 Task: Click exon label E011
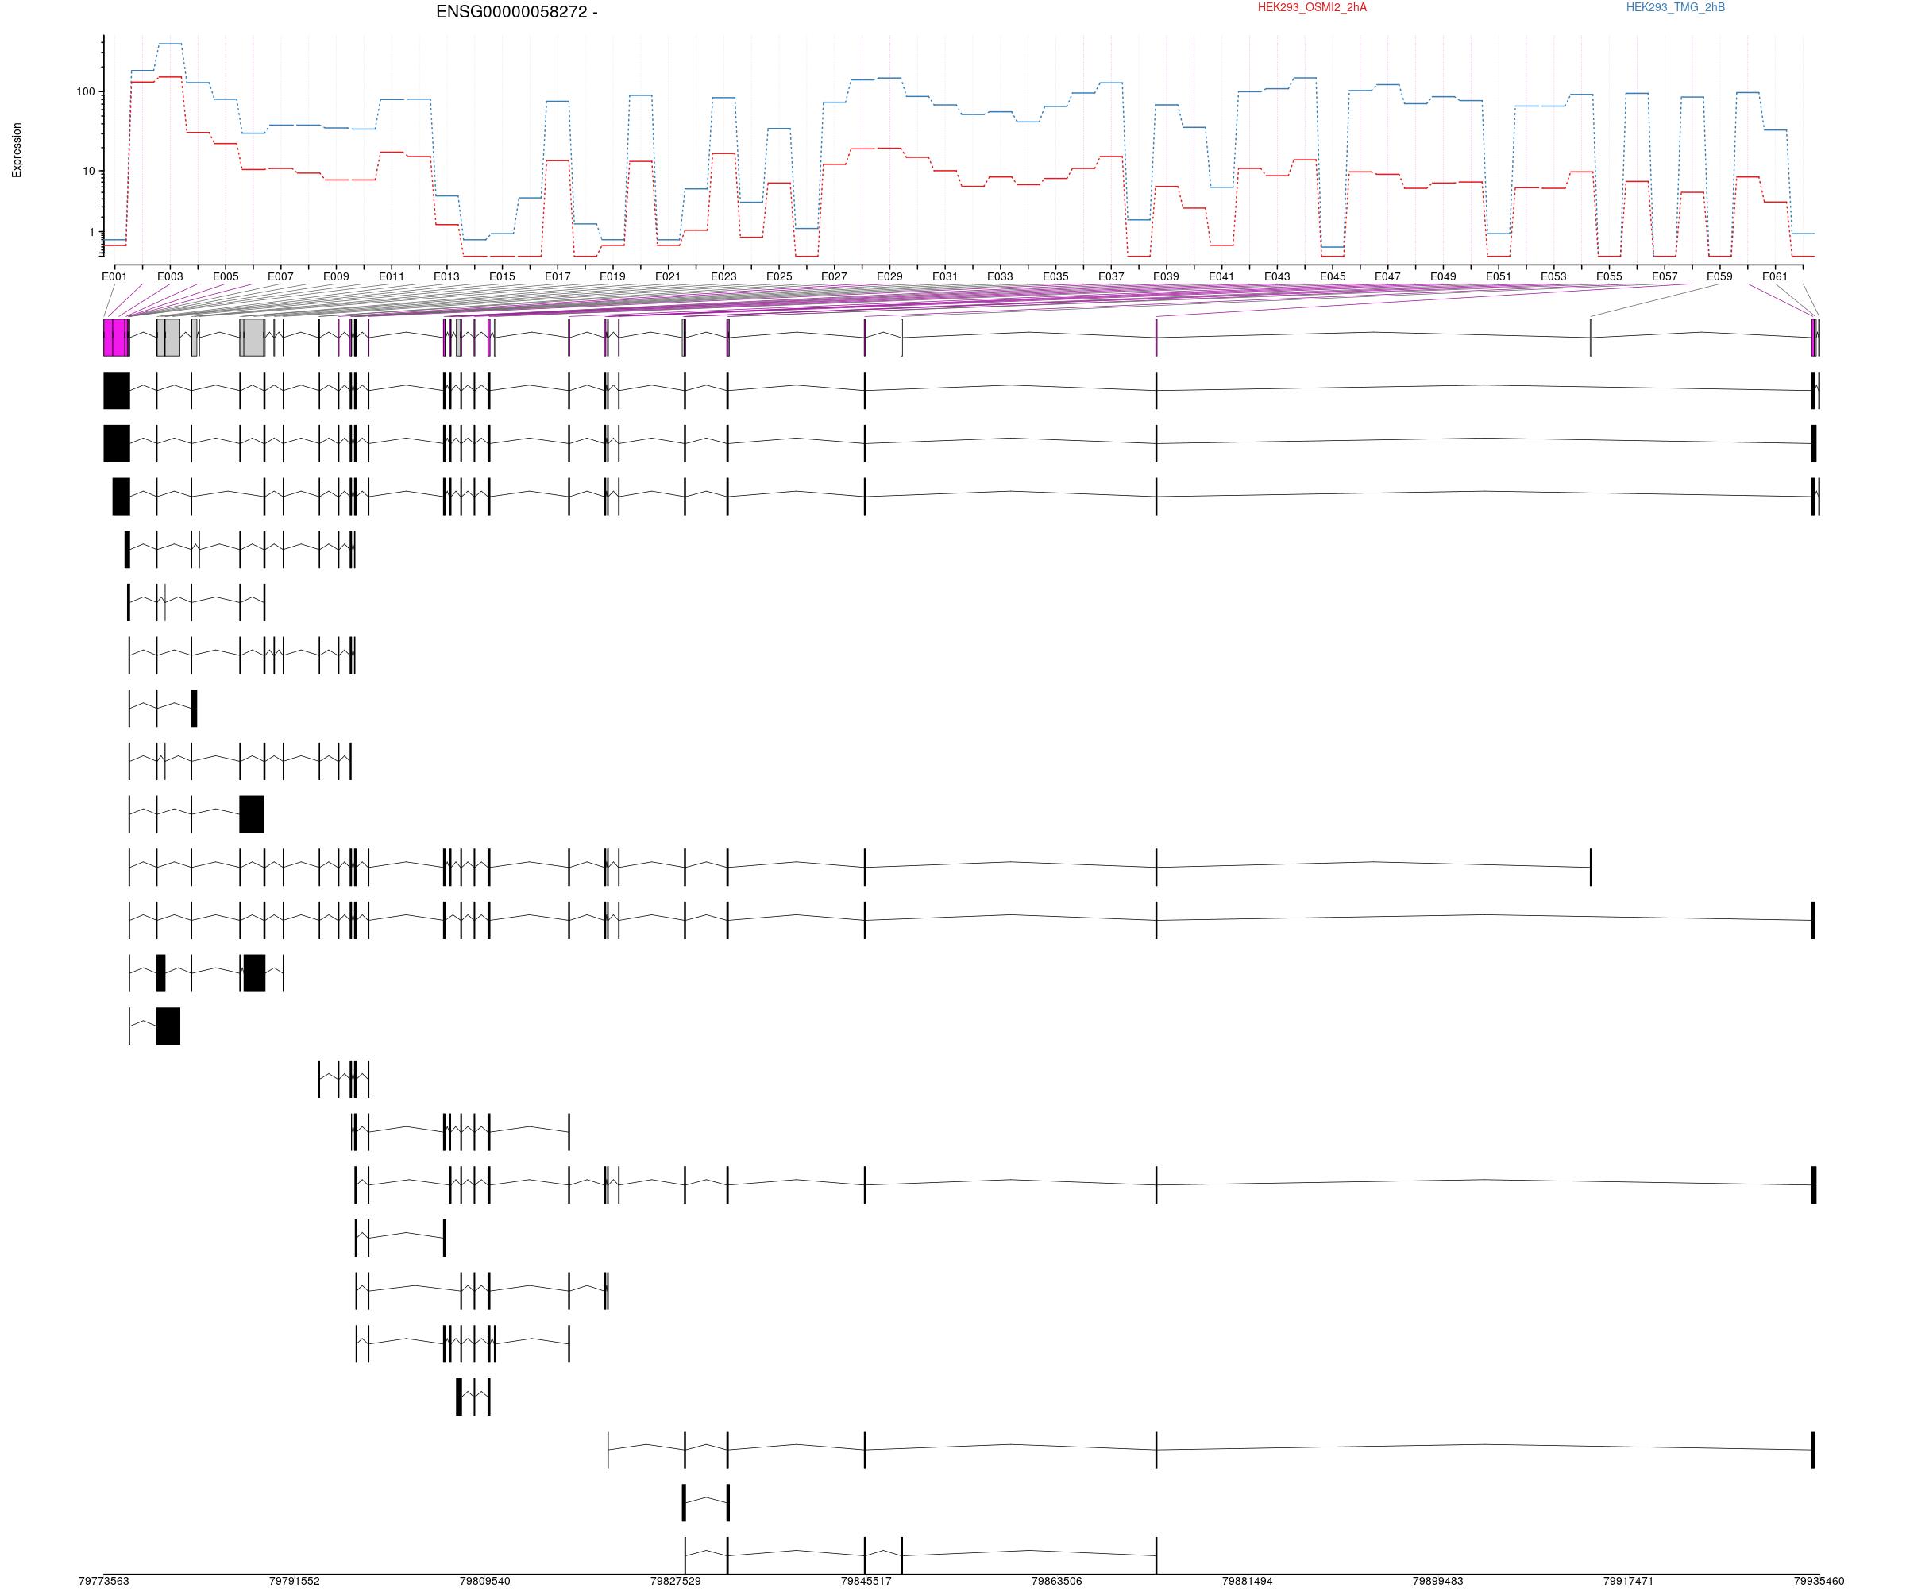[392, 276]
